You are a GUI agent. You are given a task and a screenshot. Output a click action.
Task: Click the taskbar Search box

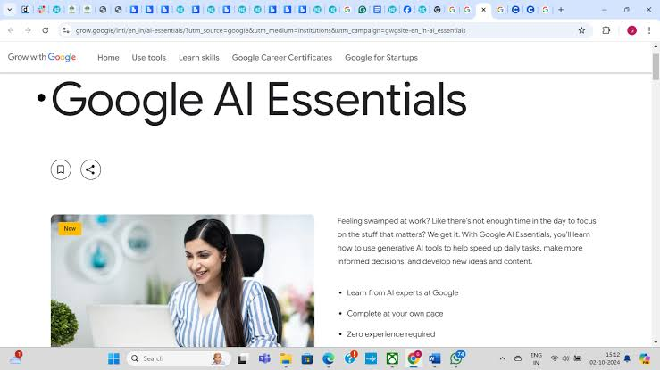[179, 358]
